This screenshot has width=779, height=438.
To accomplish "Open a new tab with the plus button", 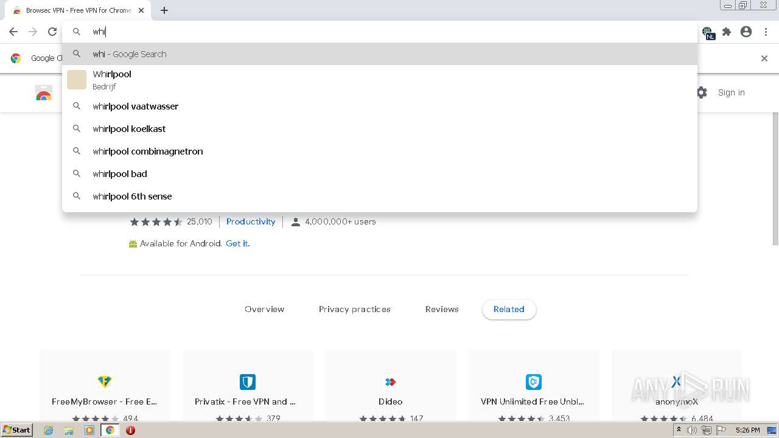I will point(164,10).
